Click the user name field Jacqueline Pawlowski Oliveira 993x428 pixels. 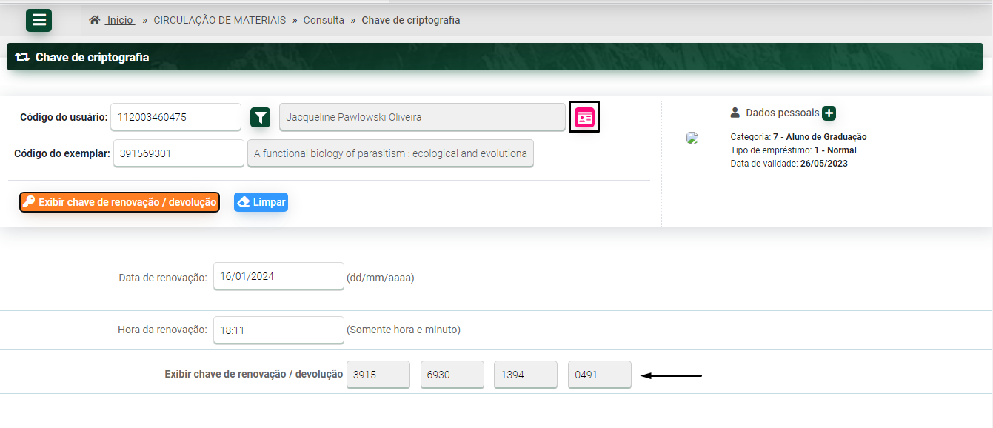(x=422, y=117)
